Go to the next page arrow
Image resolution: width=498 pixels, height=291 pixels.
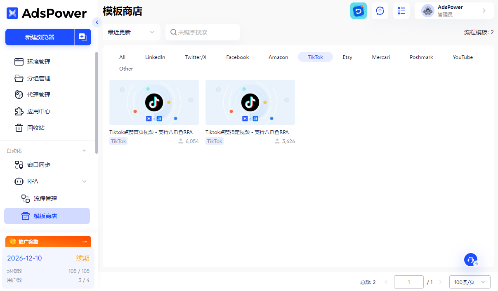pos(440,282)
